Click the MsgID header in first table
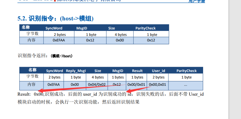The width and height of the screenshot is (241, 119). pos(82,28)
